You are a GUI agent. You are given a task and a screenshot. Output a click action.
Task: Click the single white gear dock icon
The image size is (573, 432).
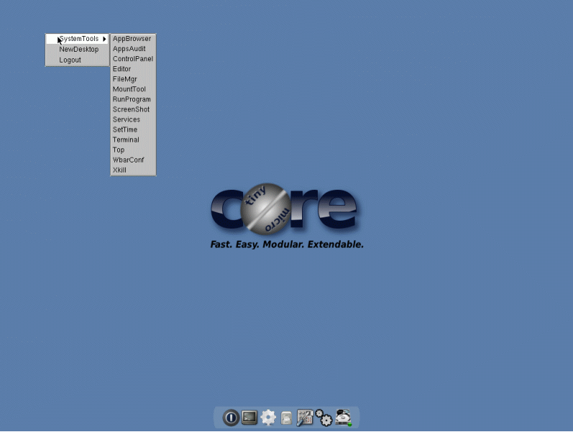(268, 417)
